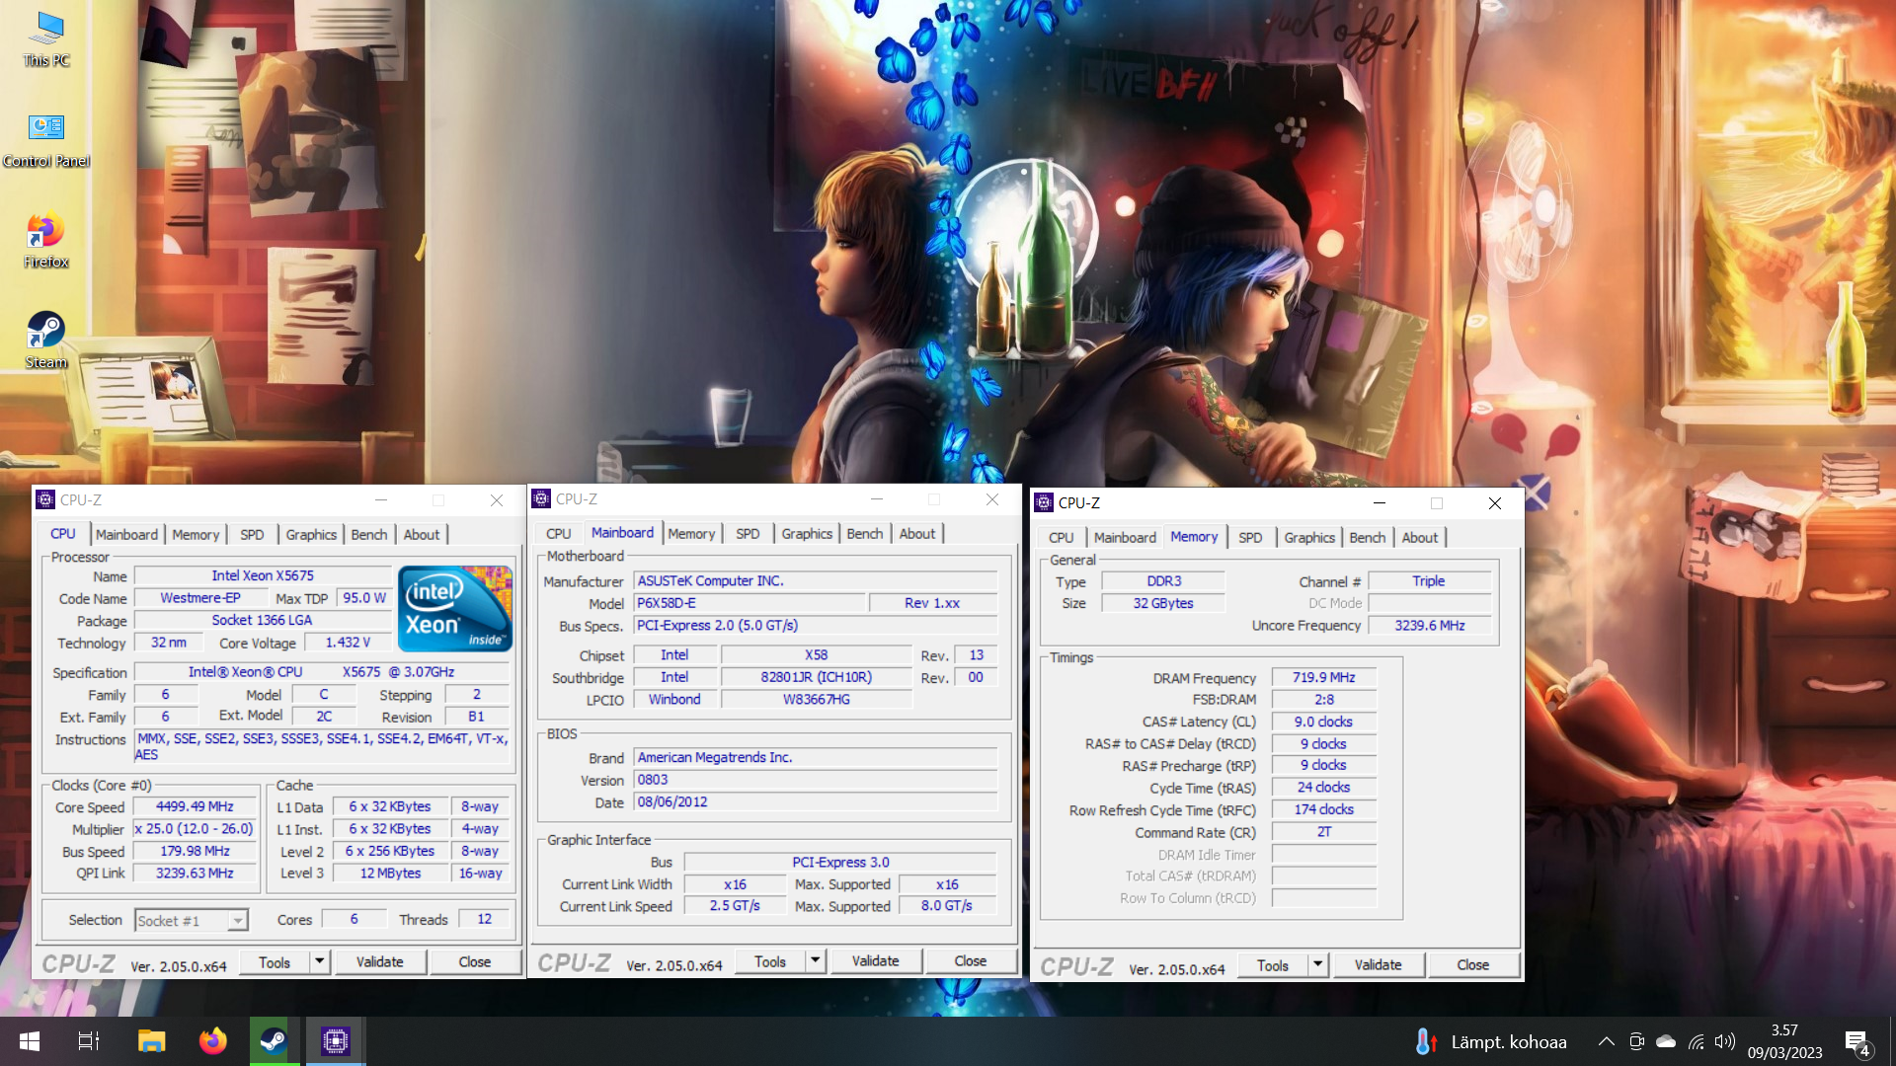
Task: Click Tools button in right CPU-Z window
Action: point(1273,964)
